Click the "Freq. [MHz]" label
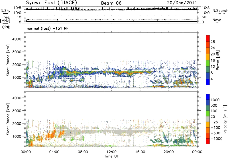 coord(5,19)
